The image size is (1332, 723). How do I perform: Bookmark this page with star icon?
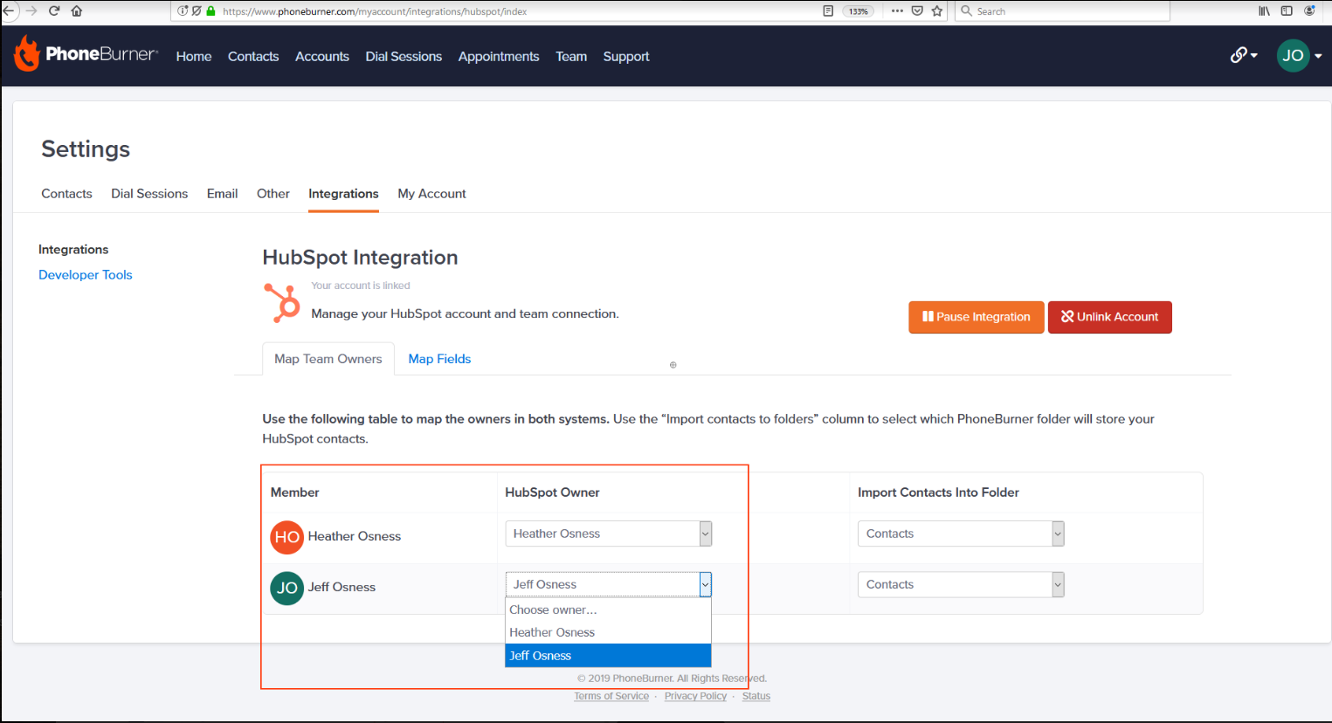937,11
